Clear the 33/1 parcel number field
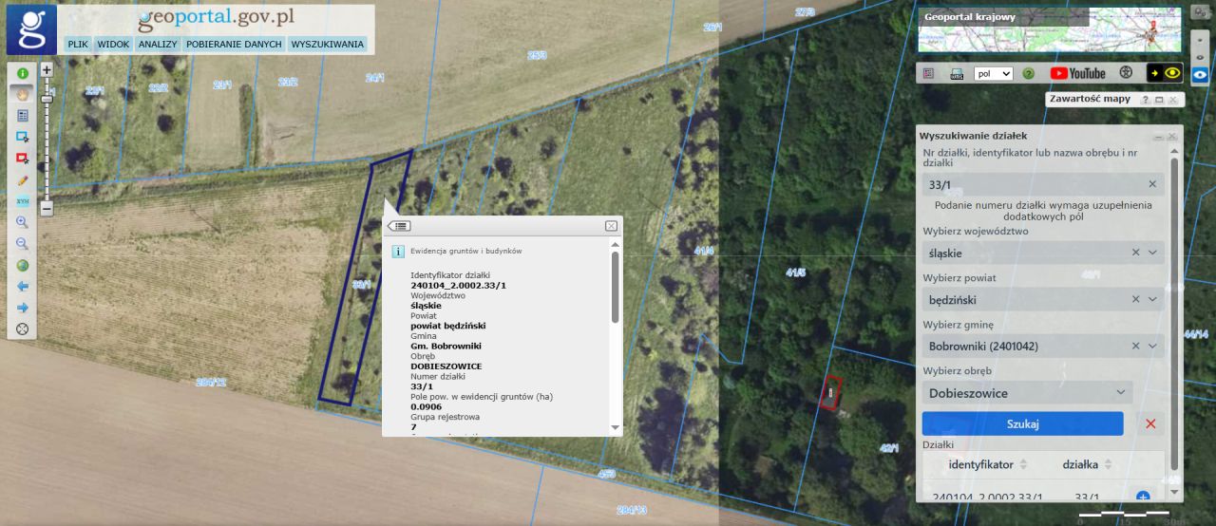Viewport: 1216px width, 526px height. [1152, 184]
